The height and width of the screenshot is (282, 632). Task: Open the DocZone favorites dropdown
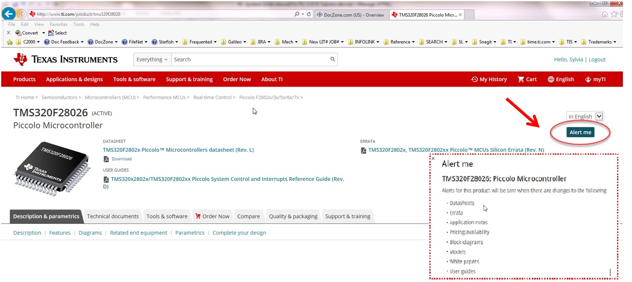pos(103,42)
